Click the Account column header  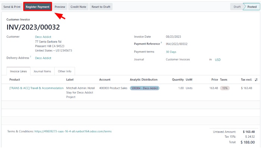[x=105, y=80]
